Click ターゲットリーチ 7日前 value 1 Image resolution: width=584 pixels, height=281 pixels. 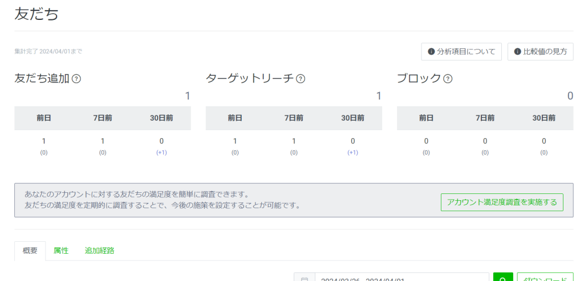click(x=294, y=141)
